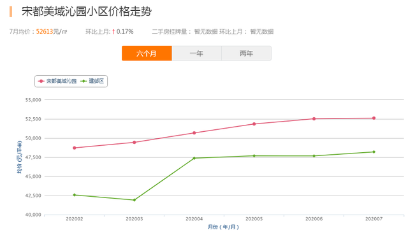Click red data point at 202005
Screen dimensions: 408x235
254,124
